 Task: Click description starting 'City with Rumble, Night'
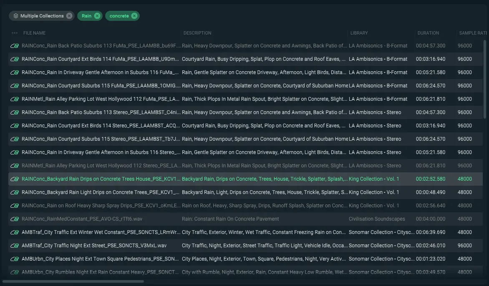coord(265,272)
